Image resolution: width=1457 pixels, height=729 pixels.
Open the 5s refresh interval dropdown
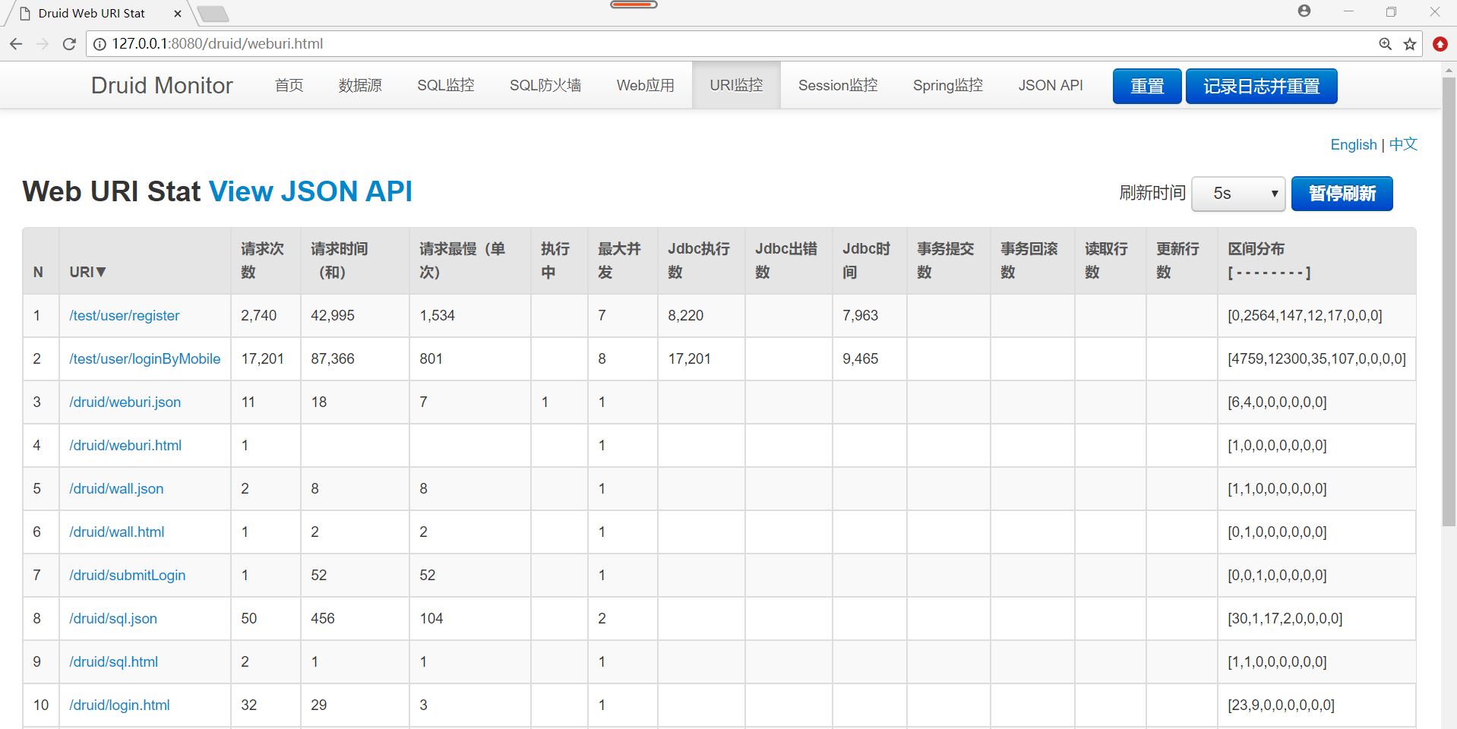[1238, 194]
